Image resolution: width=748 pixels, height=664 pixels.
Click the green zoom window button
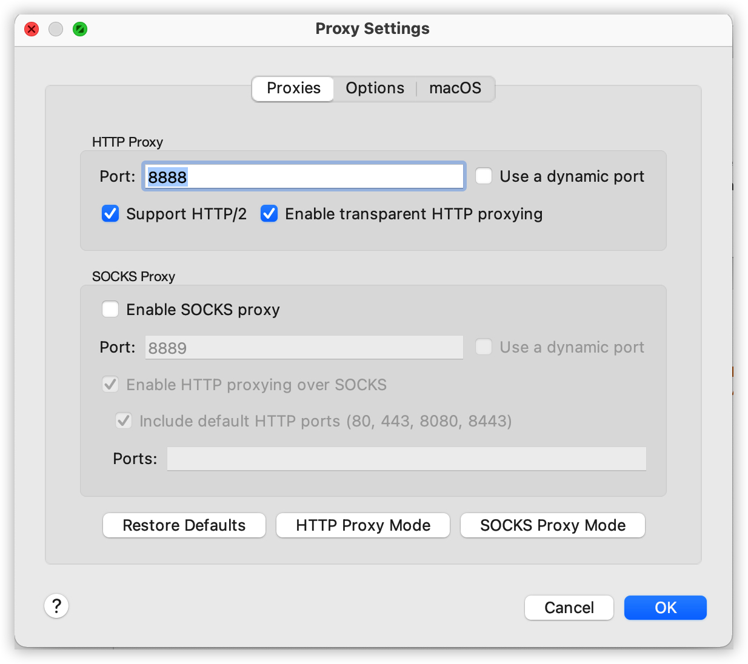pyautogui.click(x=80, y=29)
